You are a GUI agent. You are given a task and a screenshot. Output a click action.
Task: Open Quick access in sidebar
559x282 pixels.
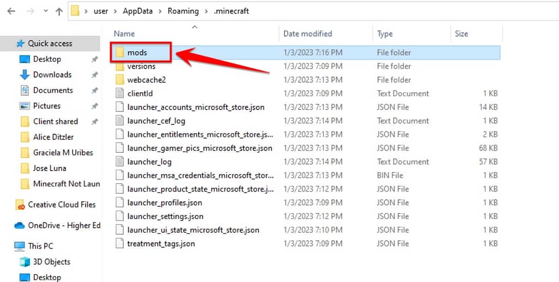(50, 44)
